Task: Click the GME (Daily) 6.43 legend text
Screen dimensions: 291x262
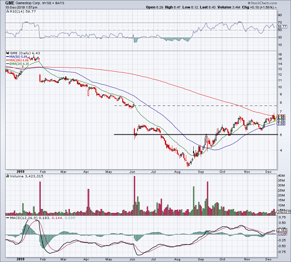Action: tap(25, 53)
